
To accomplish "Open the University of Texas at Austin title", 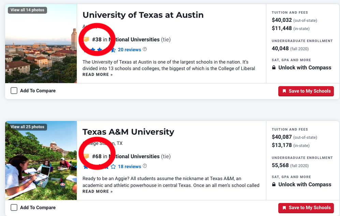I will tap(143, 15).
